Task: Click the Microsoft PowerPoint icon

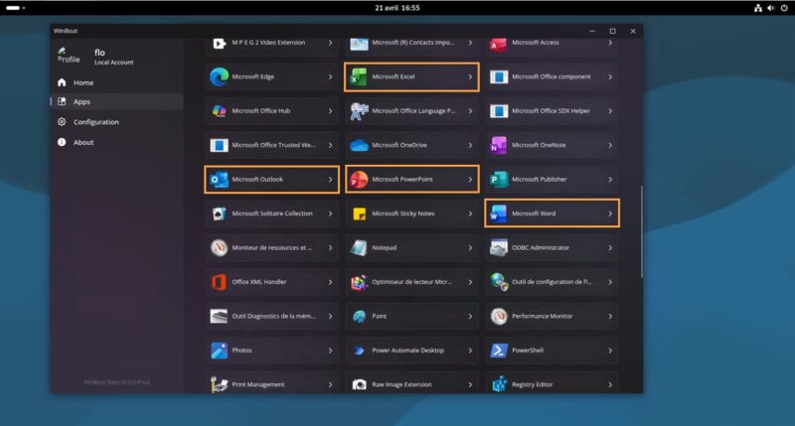Action: 359,180
